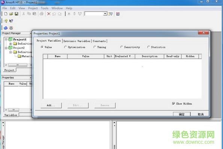
Task: Close the bottom-right progress panel
Action: tap(114, 123)
